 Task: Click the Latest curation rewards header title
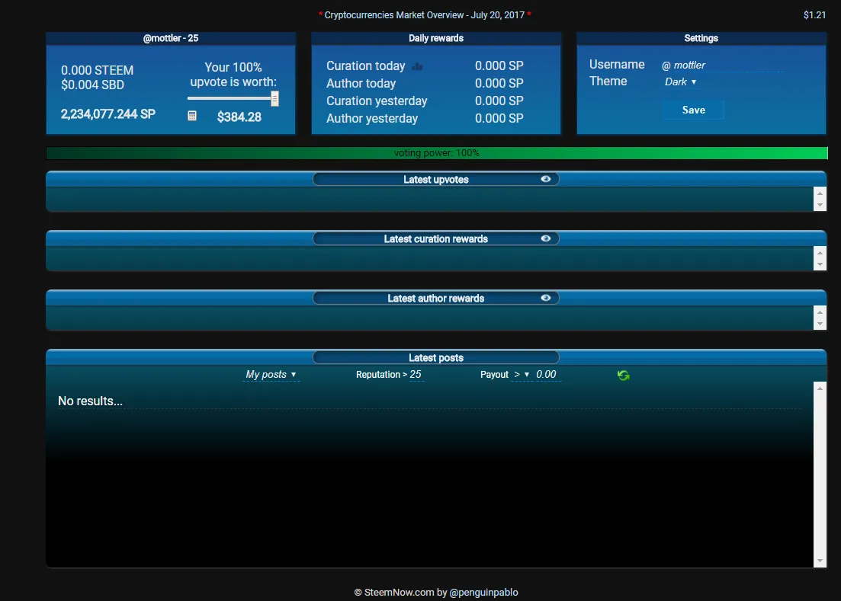point(436,239)
